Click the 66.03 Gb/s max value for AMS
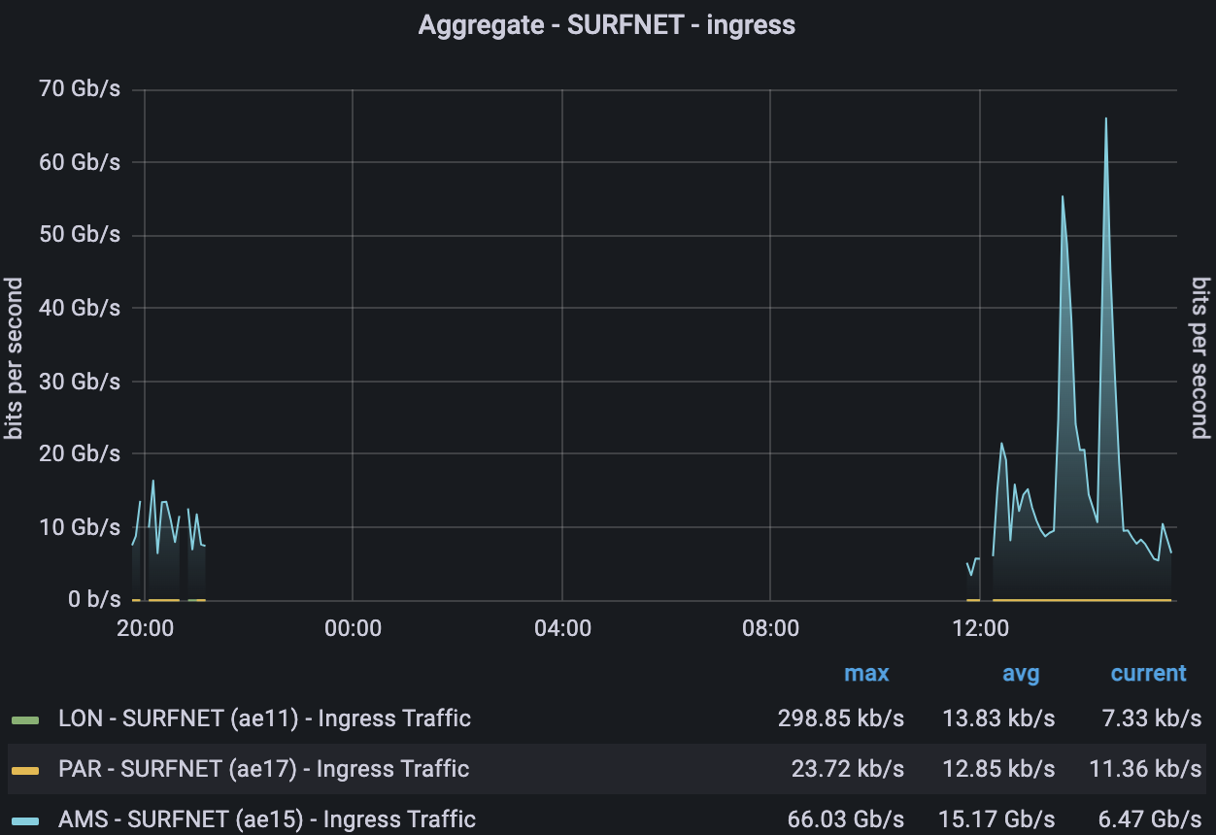The image size is (1216, 835). (x=848, y=820)
